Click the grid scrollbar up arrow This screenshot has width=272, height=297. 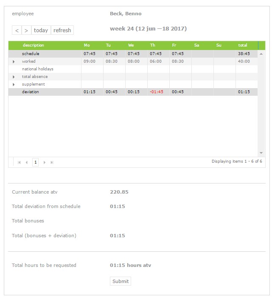point(261,54)
